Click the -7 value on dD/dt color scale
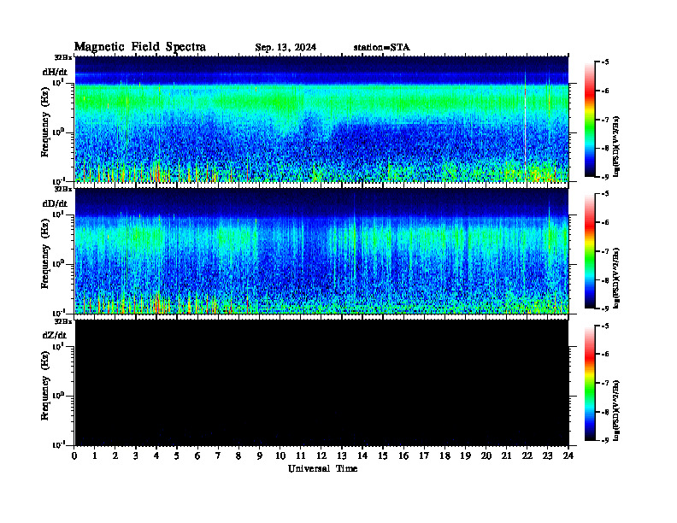The image size is (677, 523). tap(605, 251)
